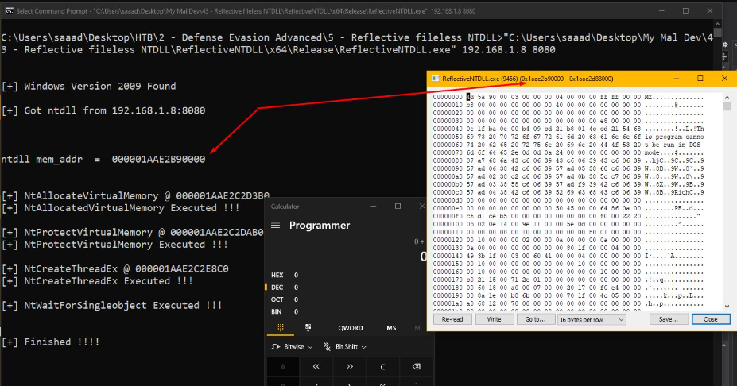Maximize the ReflectiveNTDLL.exe memory window
737x386 pixels.
(700, 79)
